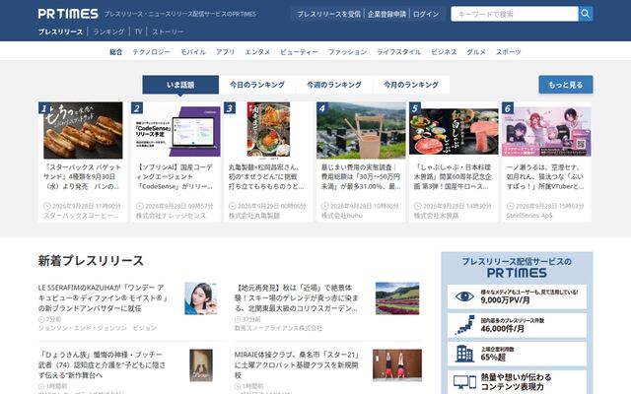Switch to 今週のランキング tab
631x394 pixels.
(x=334, y=85)
